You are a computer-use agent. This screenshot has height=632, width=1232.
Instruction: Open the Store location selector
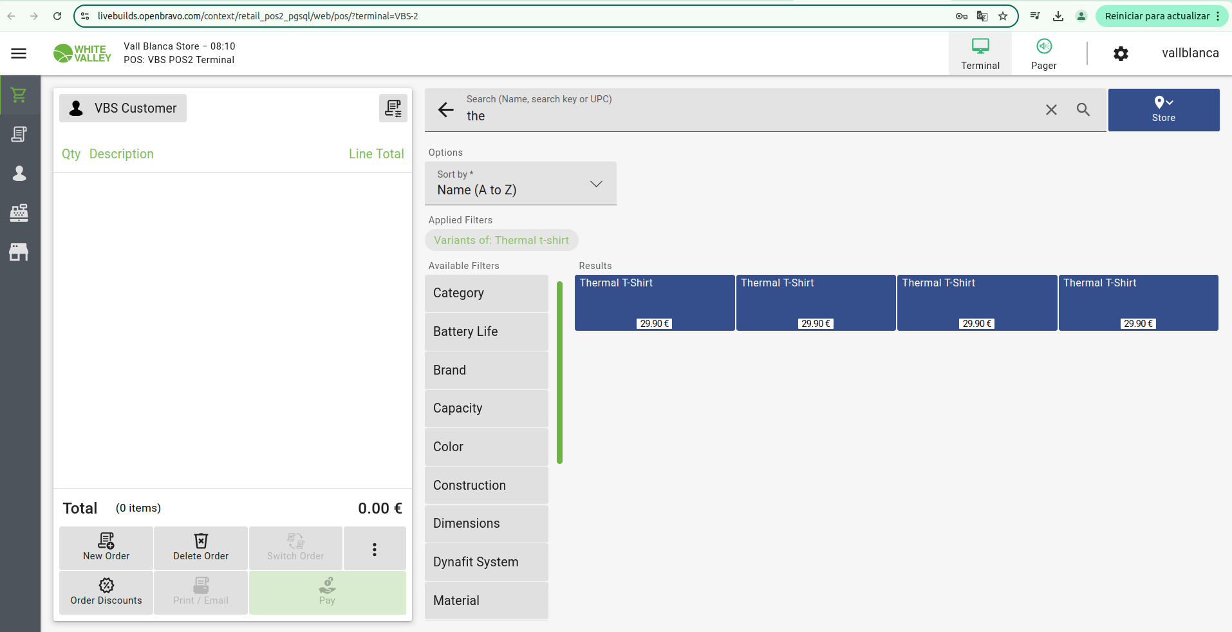pyautogui.click(x=1163, y=110)
